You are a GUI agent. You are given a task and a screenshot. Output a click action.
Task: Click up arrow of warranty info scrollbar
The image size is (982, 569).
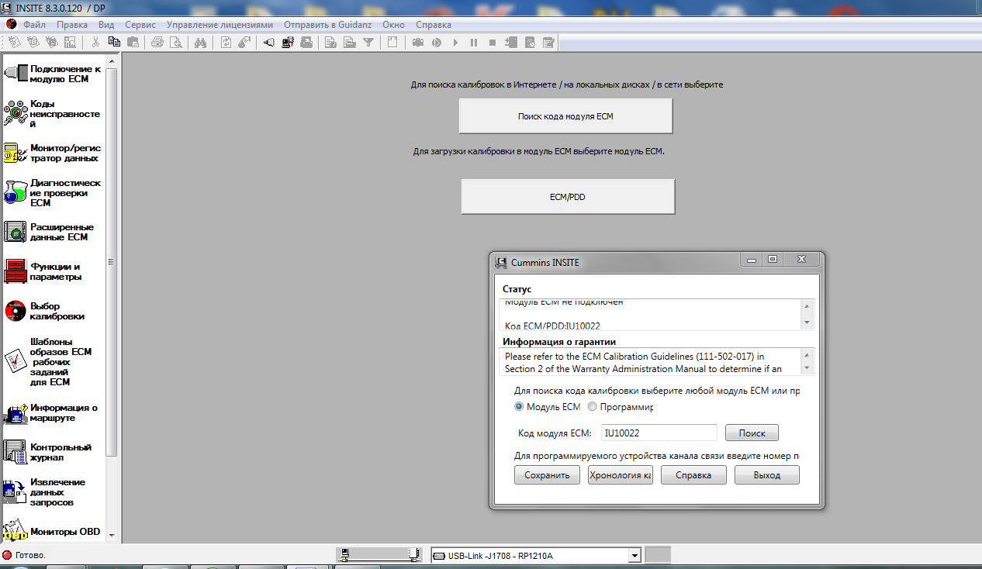[x=807, y=354]
